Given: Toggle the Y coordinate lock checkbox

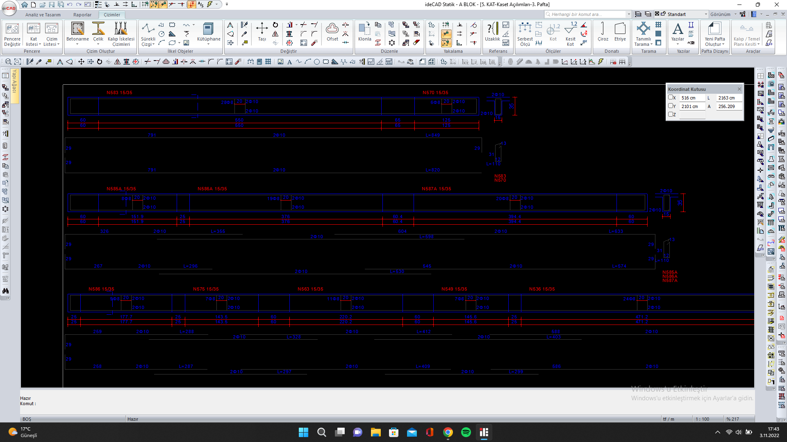Looking at the screenshot, I should coord(671,106).
